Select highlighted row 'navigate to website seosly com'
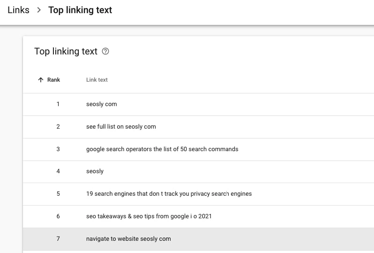Image resolution: width=374 pixels, height=253 pixels. pyautogui.click(x=198, y=239)
